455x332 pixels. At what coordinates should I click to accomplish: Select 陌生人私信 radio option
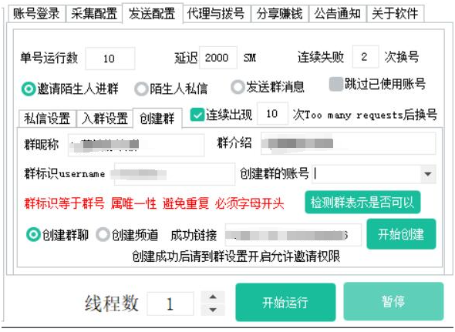pyautogui.click(x=141, y=89)
